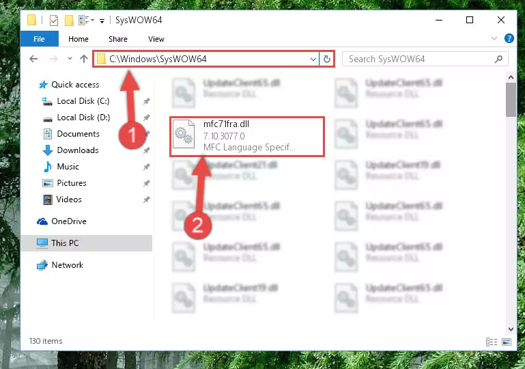Switch to the Share ribbon tab
The image size is (525, 369).
(x=118, y=39)
